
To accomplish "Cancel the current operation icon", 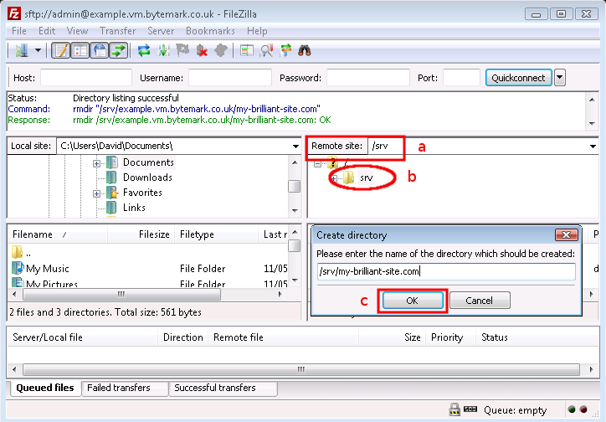I will pos(182,50).
